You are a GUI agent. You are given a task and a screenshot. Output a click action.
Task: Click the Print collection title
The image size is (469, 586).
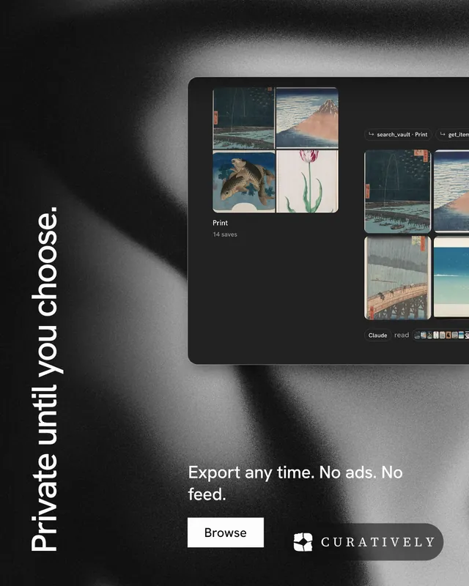(221, 223)
